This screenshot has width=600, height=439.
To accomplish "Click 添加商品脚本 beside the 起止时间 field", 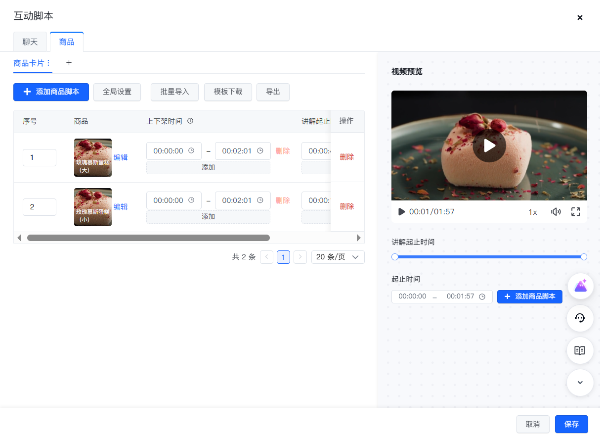I will point(530,296).
